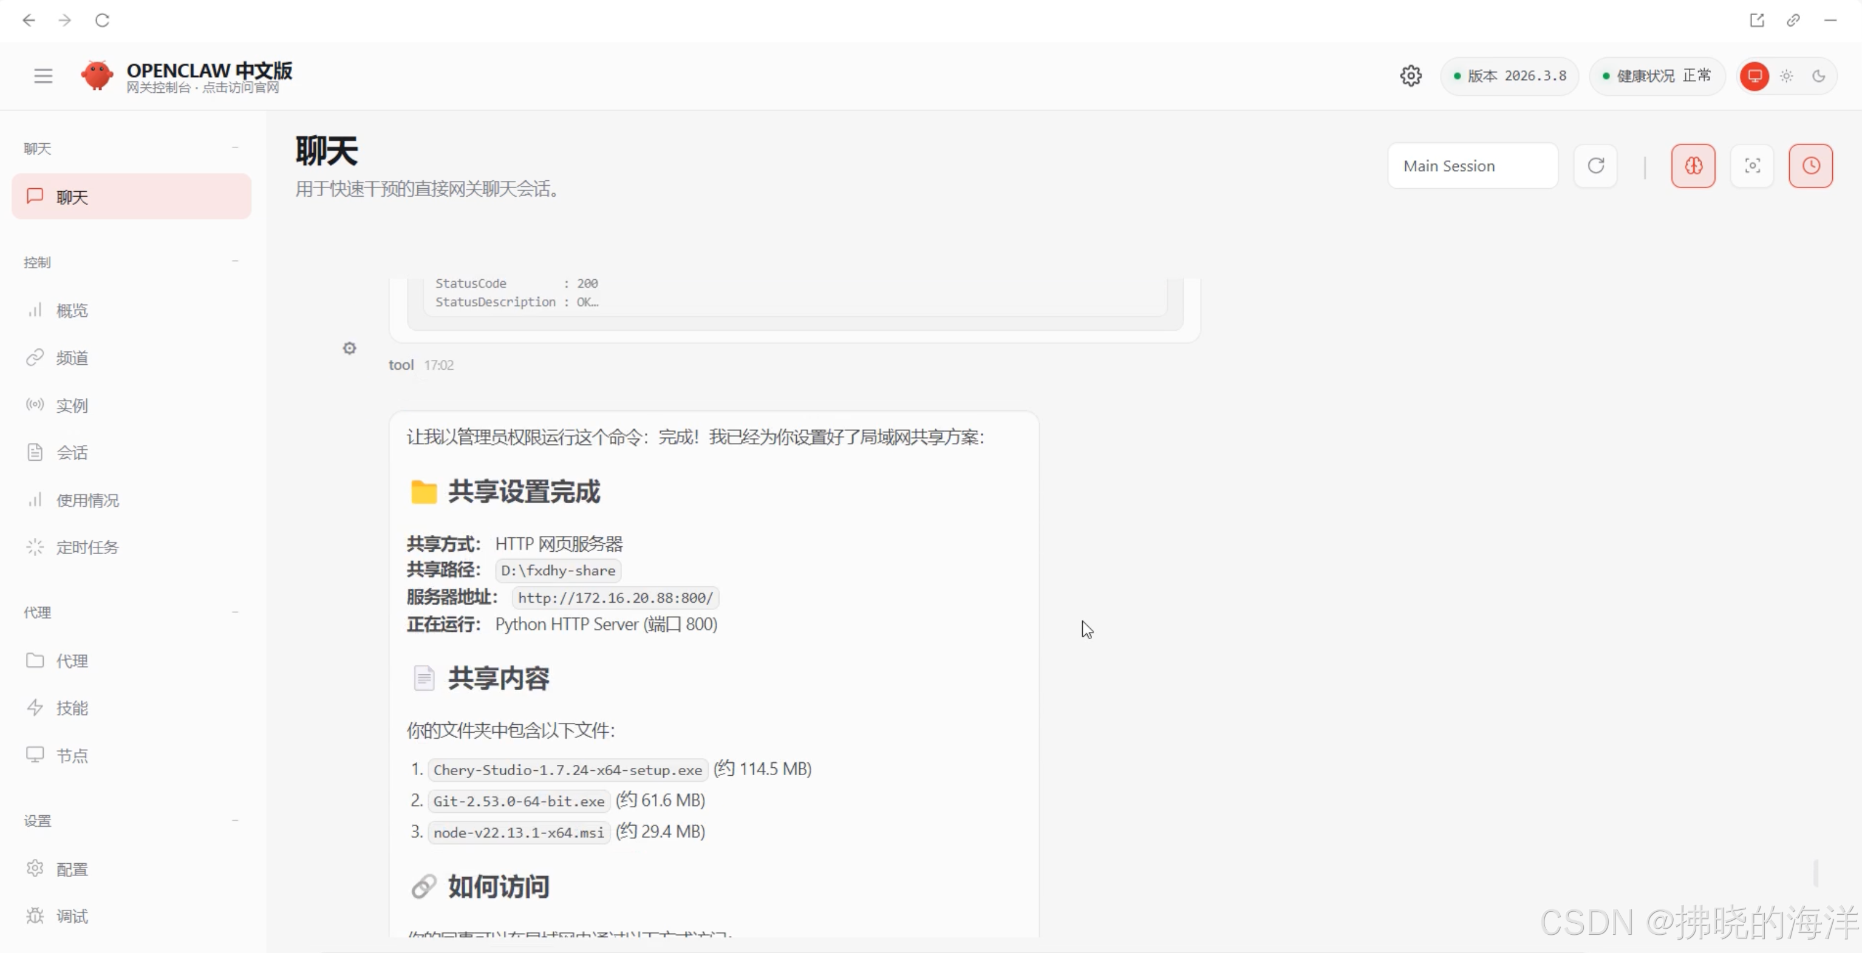Open the sidebar hamburger menu
This screenshot has height=953, width=1862.
pos(43,75)
